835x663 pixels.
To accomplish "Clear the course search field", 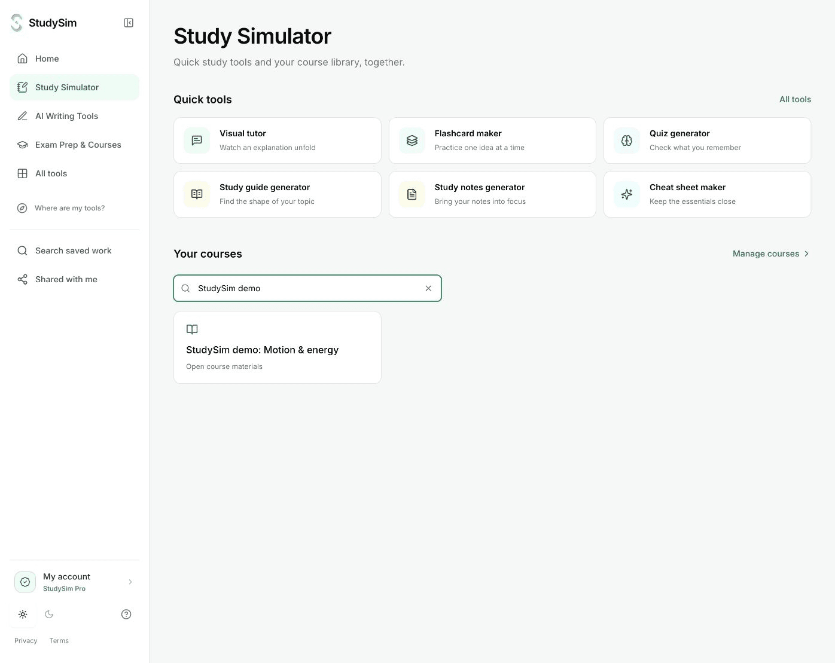I will tap(428, 288).
